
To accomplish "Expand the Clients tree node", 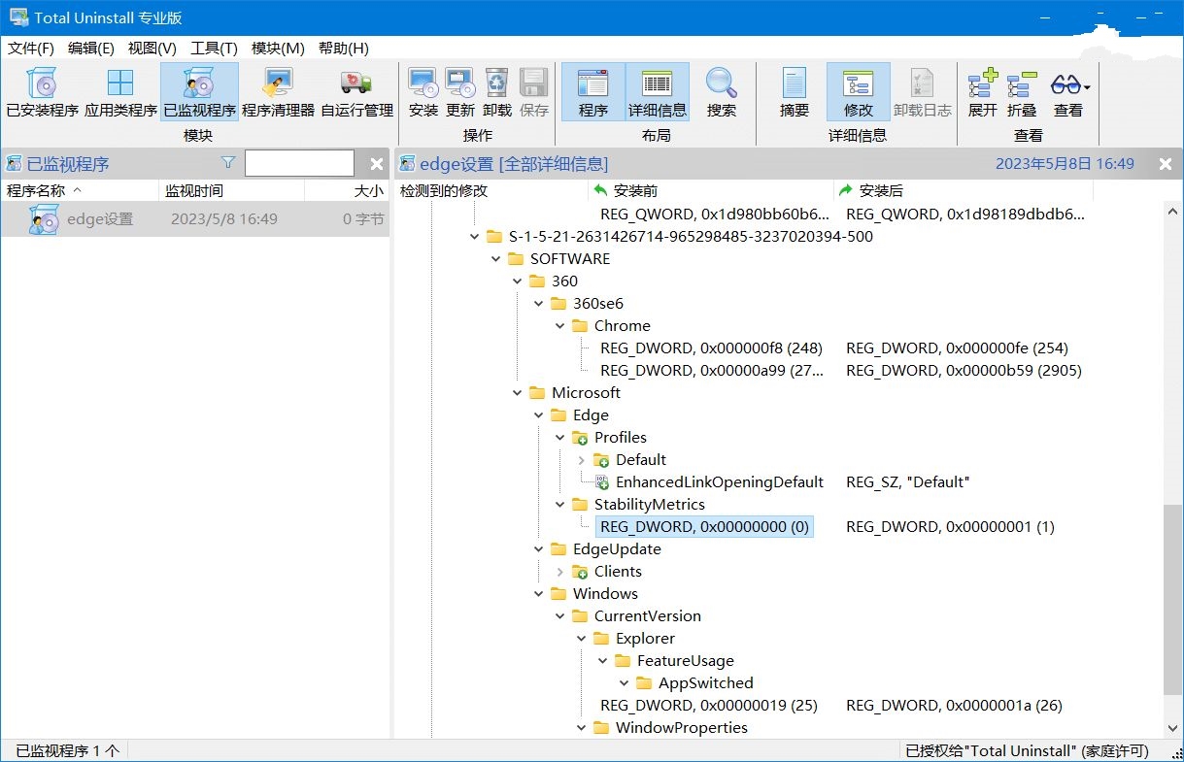I will (559, 572).
